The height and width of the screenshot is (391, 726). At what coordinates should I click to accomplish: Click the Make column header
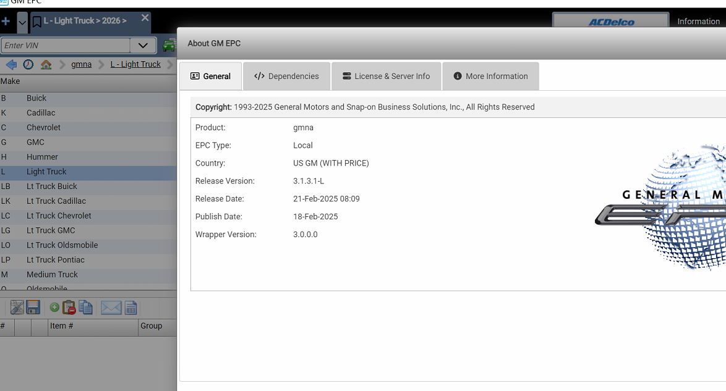click(x=88, y=82)
